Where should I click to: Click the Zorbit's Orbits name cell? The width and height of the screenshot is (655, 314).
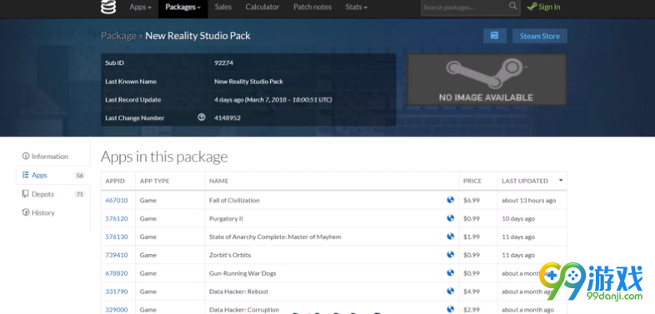pyautogui.click(x=230, y=255)
